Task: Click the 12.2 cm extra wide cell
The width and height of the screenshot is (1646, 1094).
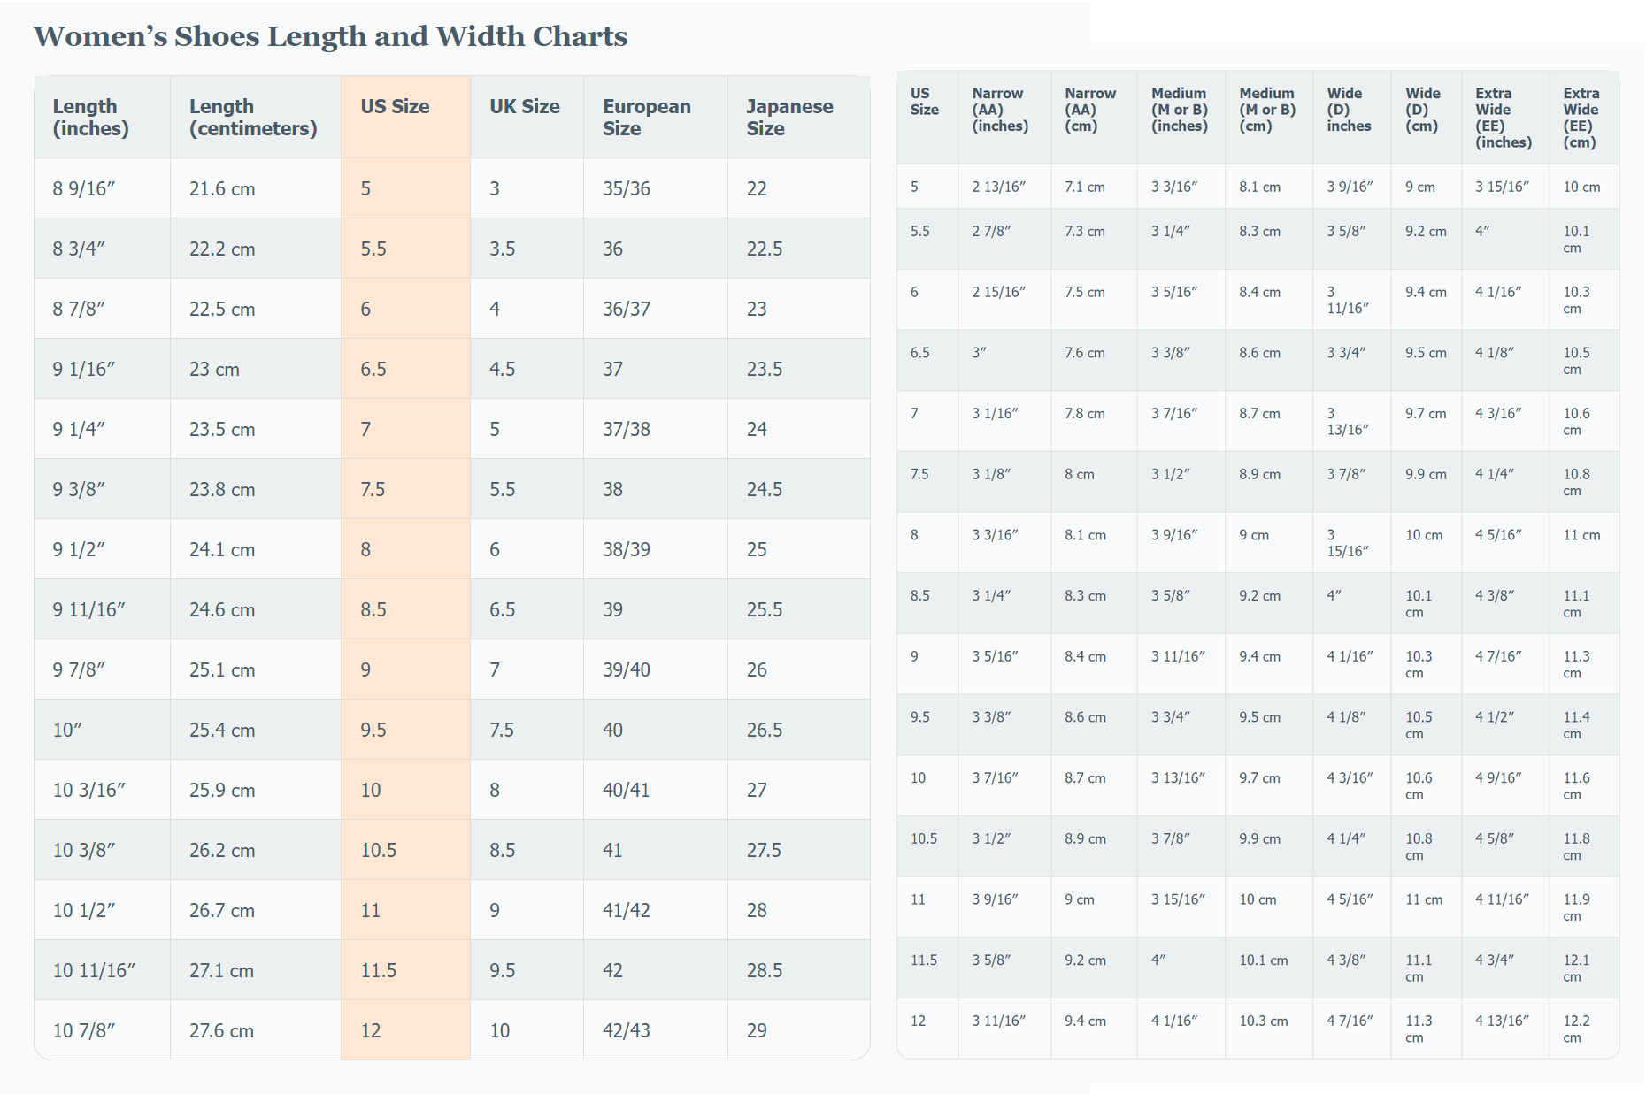Action: coord(1576,1029)
